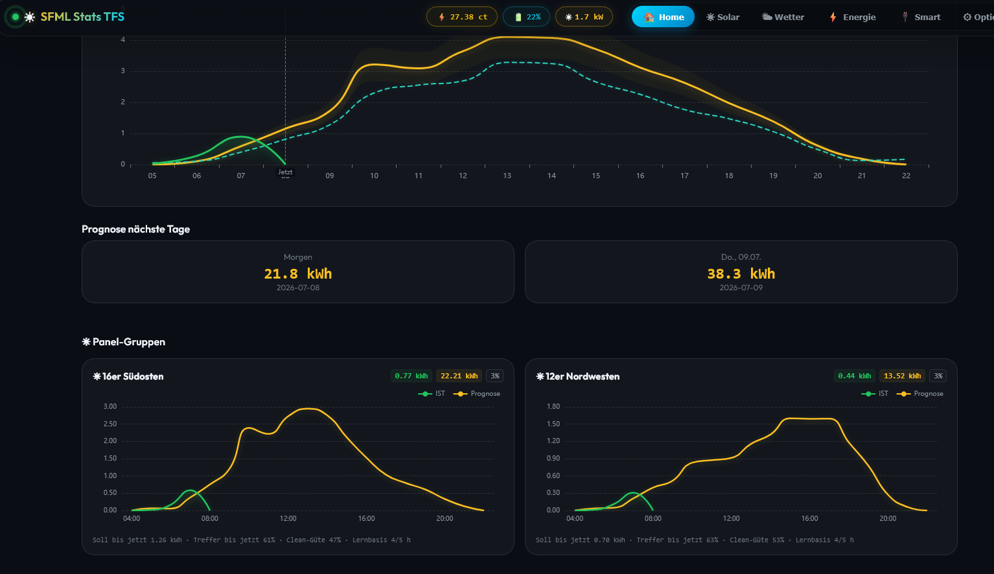
Task: Open the Do., 09.07. forecast card
Action: pos(741,271)
